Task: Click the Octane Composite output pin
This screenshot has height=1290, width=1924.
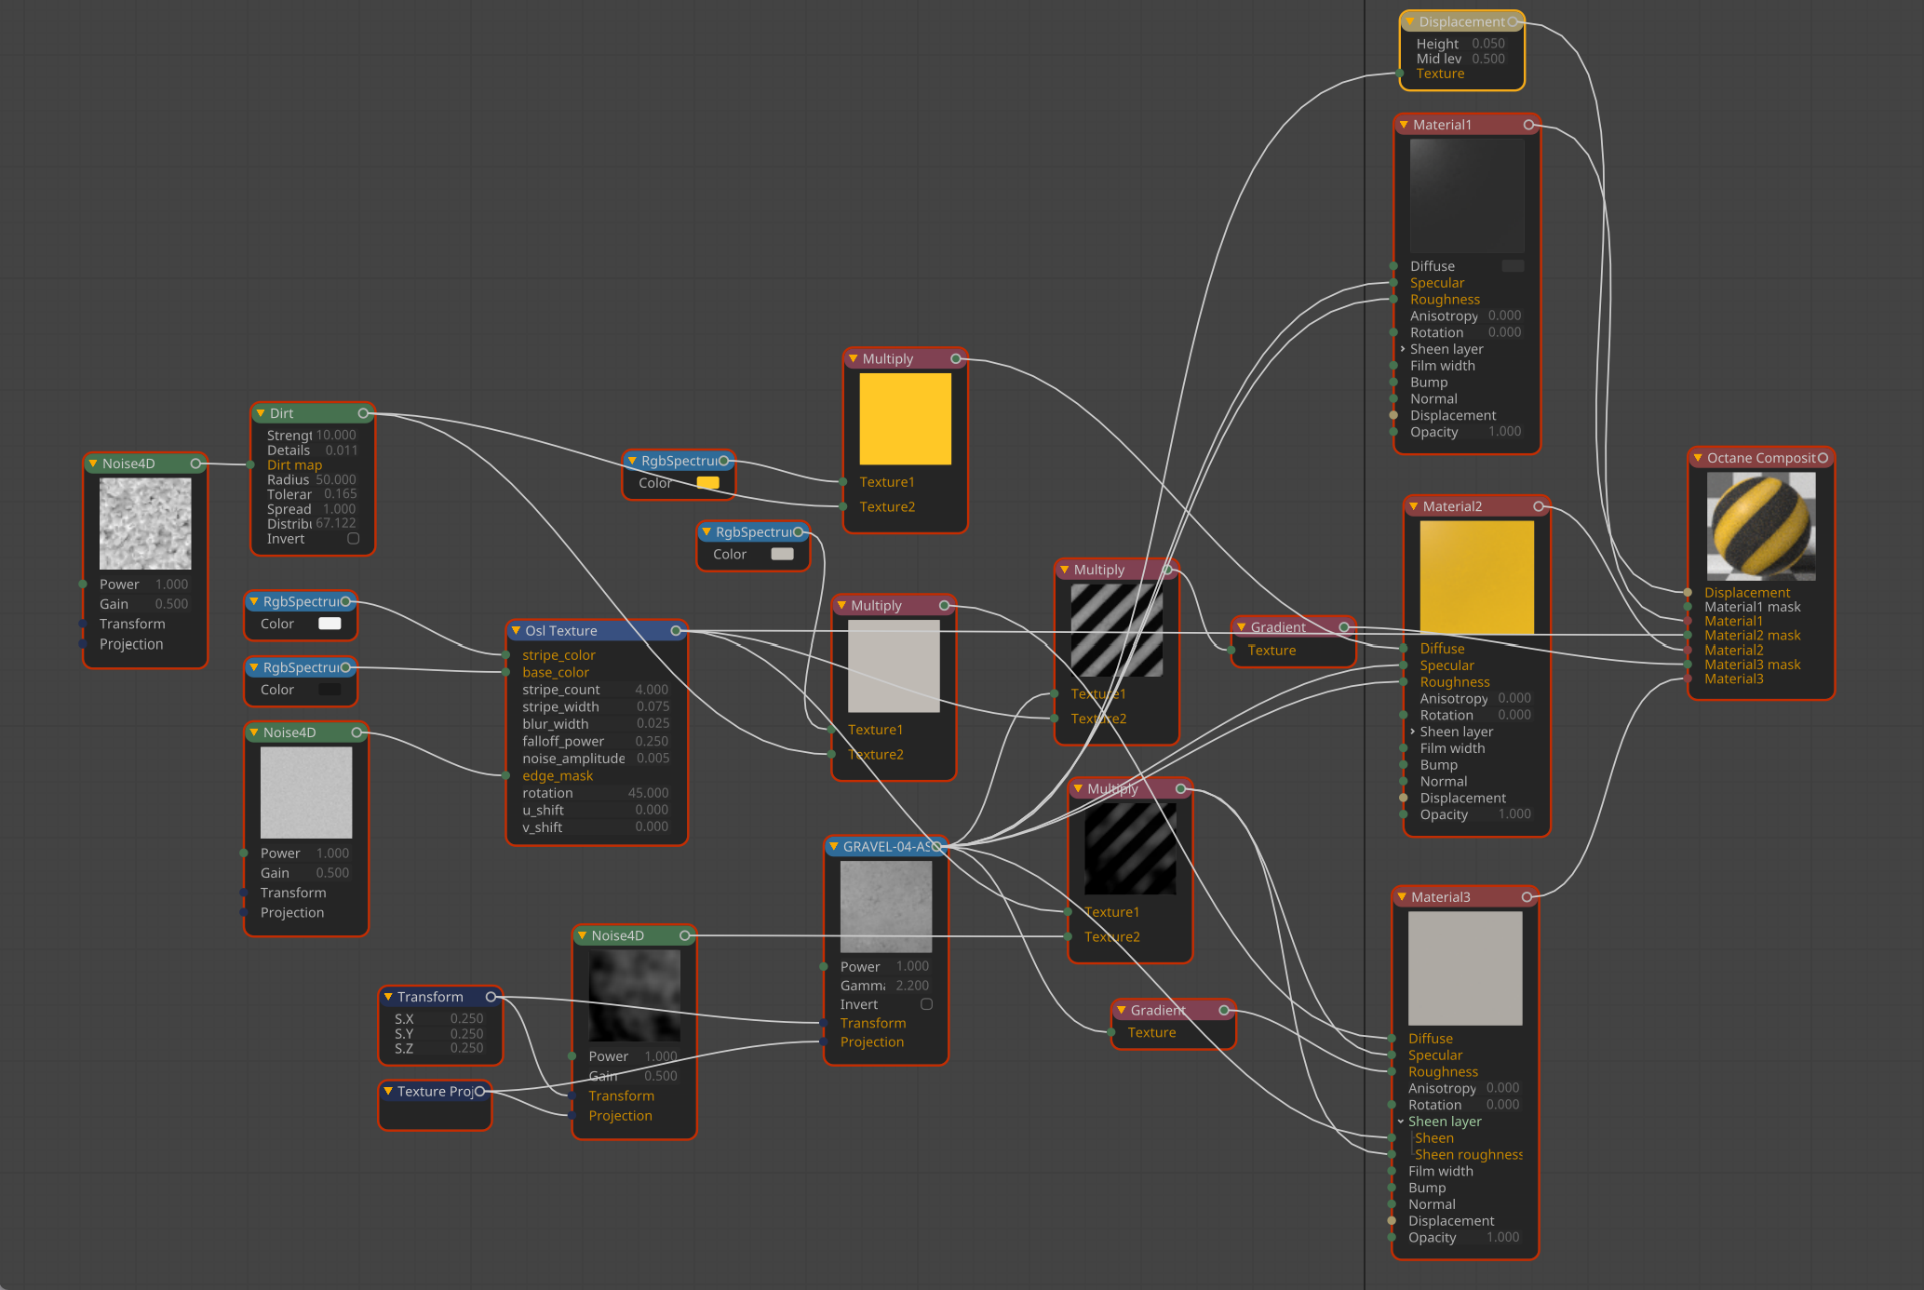Action: tap(1823, 458)
